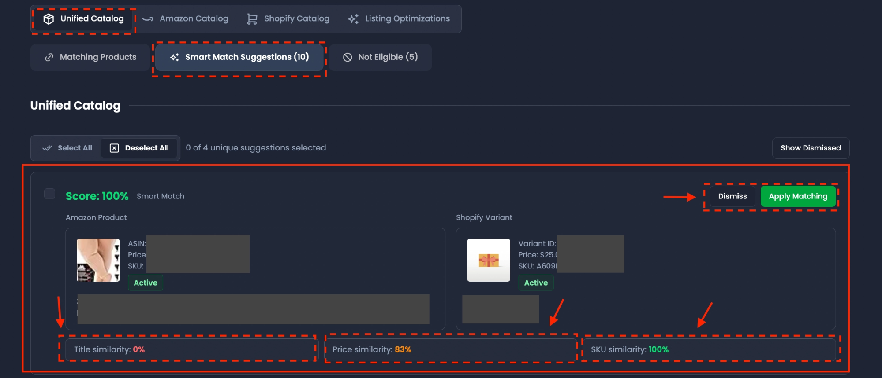882x378 pixels.
Task: Click the Select All double-check icon
Action: [x=47, y=148]
